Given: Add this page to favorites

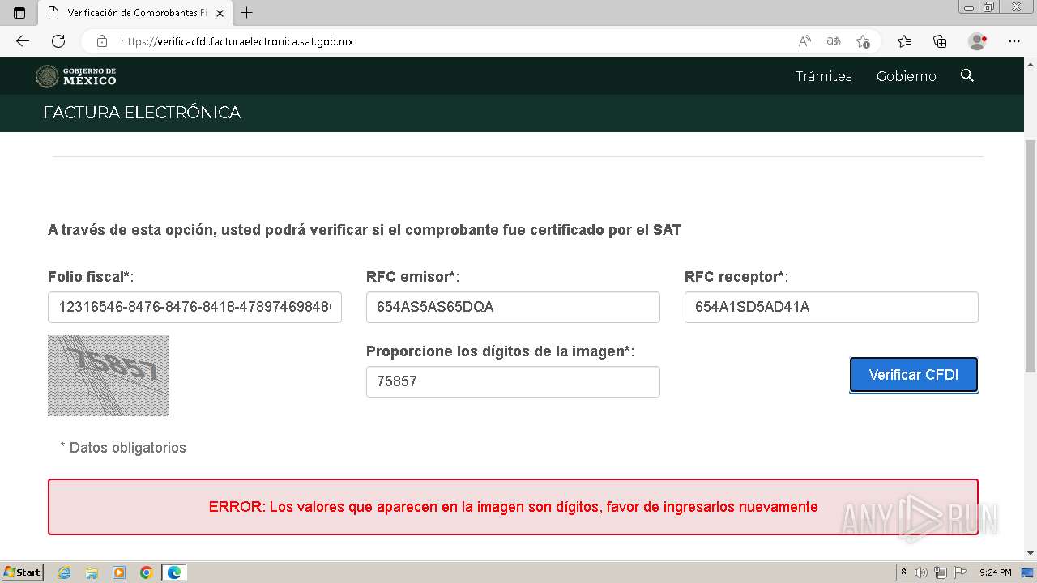Looking at the screenshot, I should click(x=863, y=41).
